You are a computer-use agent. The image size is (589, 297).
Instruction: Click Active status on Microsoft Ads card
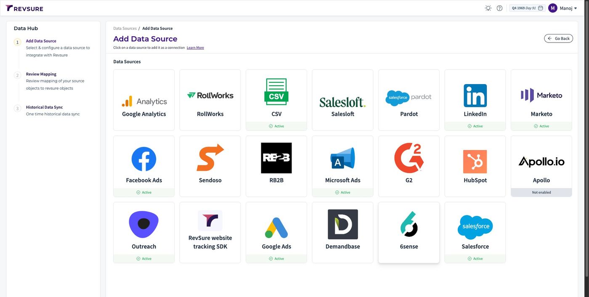click(x=342, y=192)
